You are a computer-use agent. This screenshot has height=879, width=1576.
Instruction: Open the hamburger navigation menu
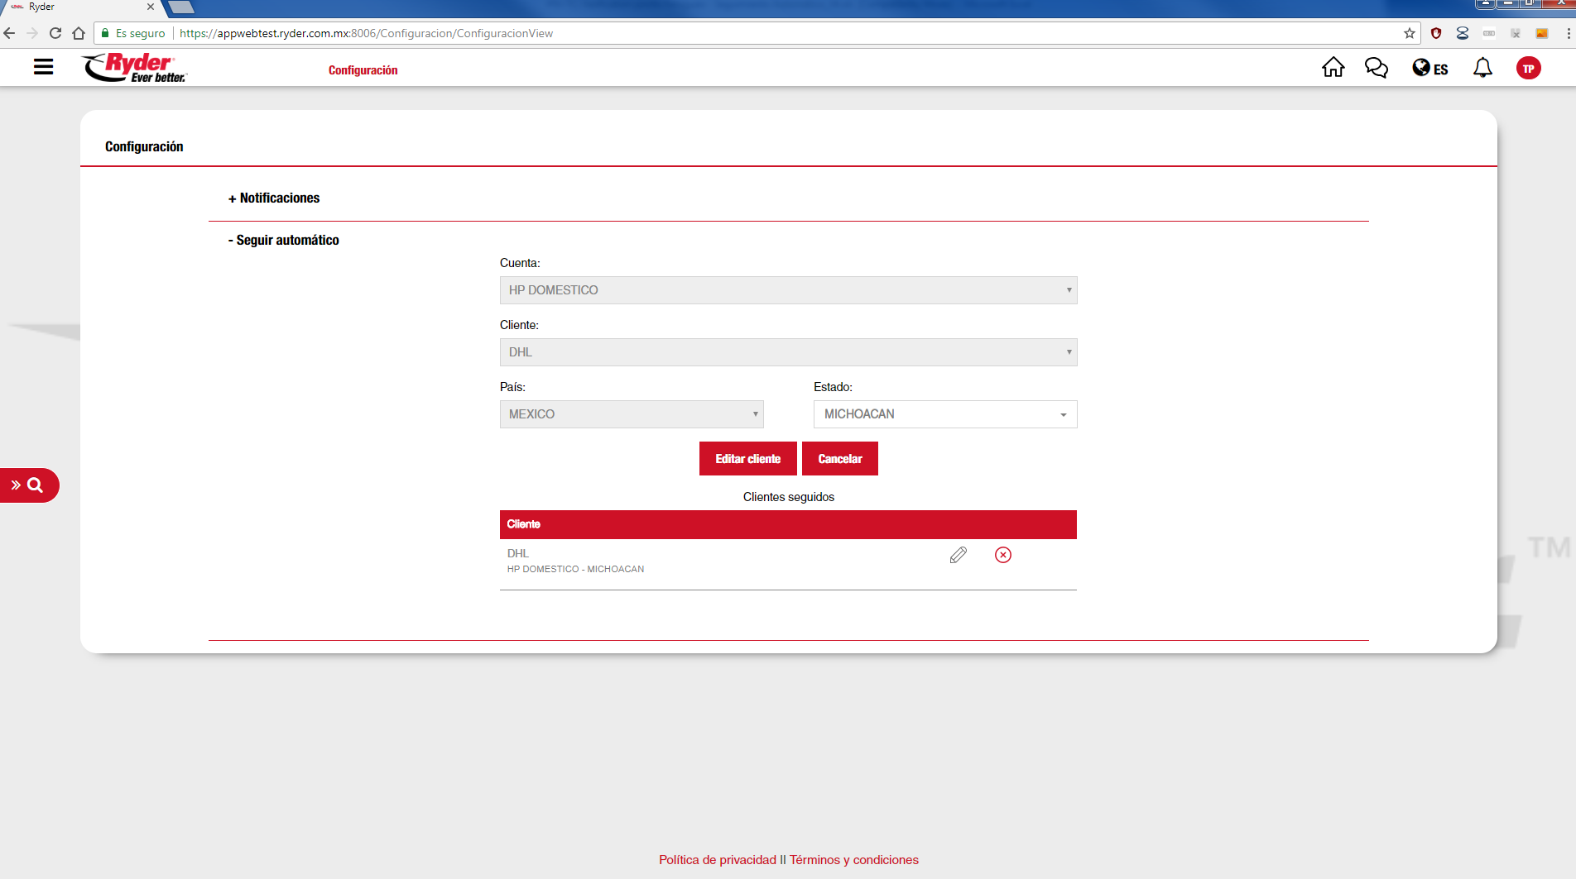click(43, 67)
